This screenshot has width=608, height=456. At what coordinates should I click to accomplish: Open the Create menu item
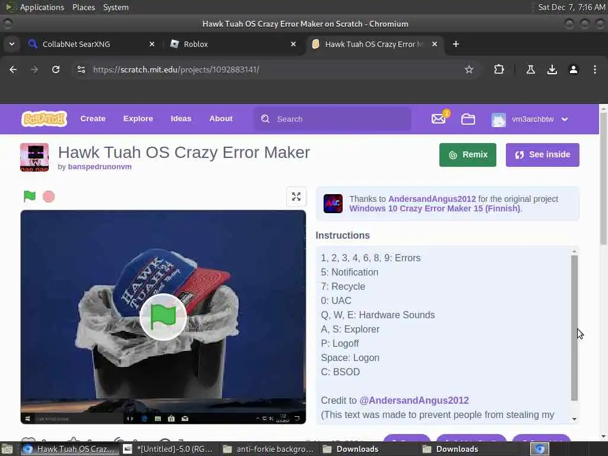click(93, 119)
